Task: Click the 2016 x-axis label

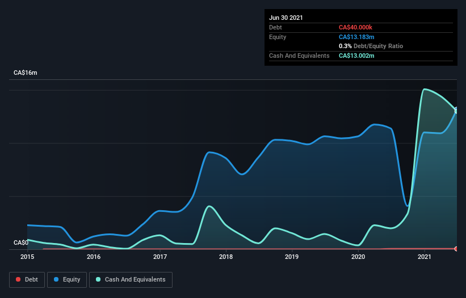Action: [x=94, y=257]
